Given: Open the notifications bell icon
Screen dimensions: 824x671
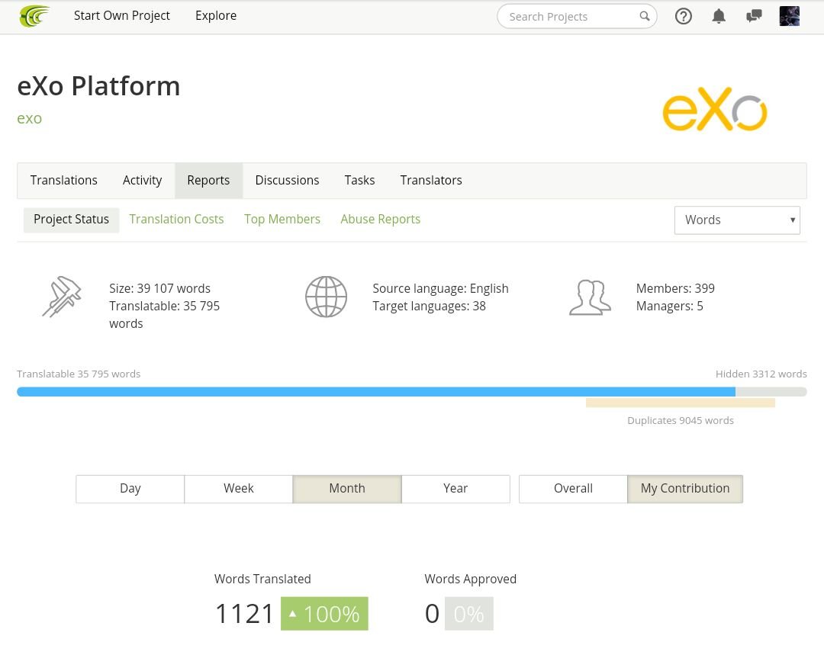Looking at the screenshot, I should (719, 16).
